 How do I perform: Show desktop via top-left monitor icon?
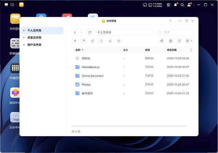click(6, 5)
